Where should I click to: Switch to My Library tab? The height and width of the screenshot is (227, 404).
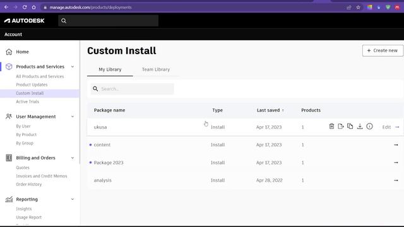(x=110, y=69)
